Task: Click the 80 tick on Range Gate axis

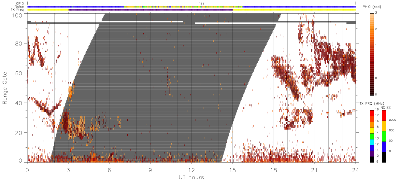Action: pyautogui.click(x=19, y=43)
